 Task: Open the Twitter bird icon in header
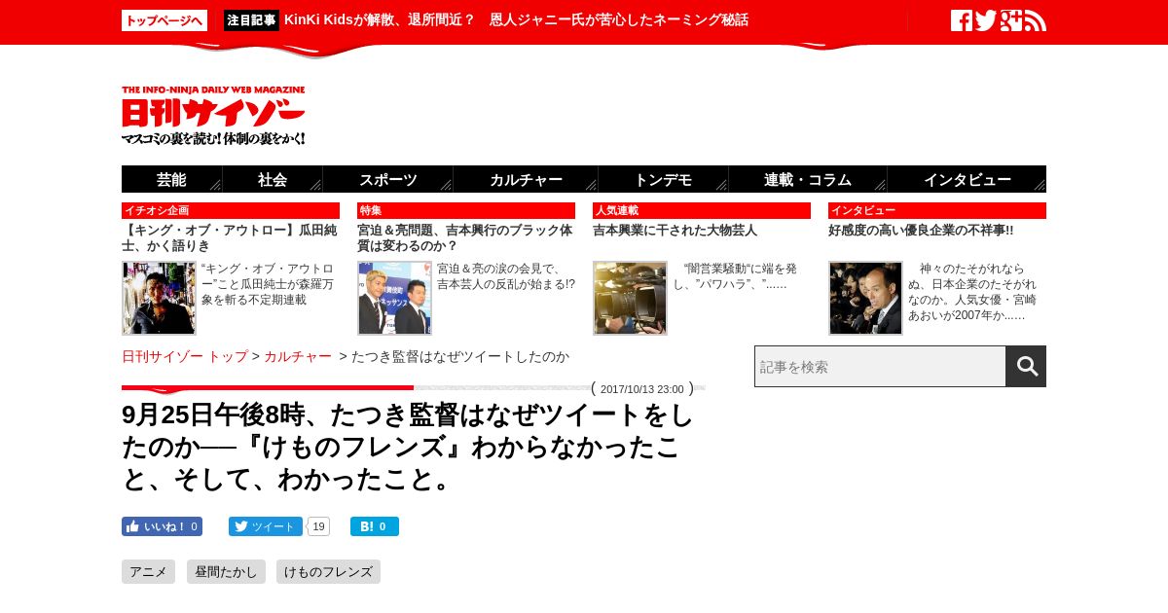986,20
